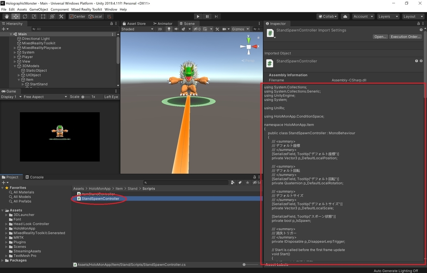
Task: Toggle hidden objects visibility in Scene
Action: point(197,29)
